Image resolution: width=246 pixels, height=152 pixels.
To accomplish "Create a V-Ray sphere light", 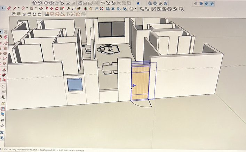I will coord(57,14).
